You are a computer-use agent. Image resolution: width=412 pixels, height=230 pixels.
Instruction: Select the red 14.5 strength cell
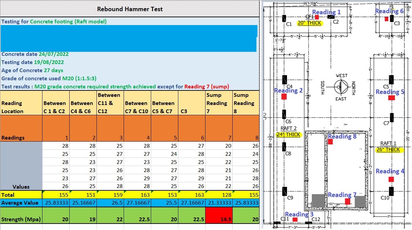[219, 219]
